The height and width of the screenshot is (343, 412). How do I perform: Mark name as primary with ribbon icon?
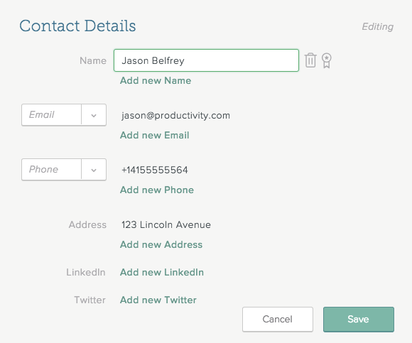tap(326, 60)
